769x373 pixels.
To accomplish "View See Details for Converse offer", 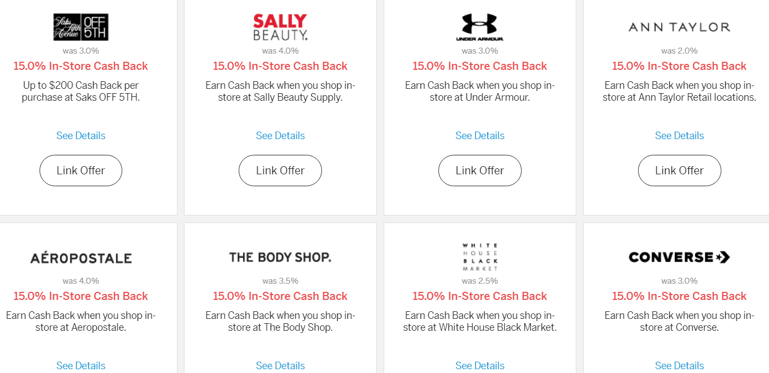I will coord(679,366).
